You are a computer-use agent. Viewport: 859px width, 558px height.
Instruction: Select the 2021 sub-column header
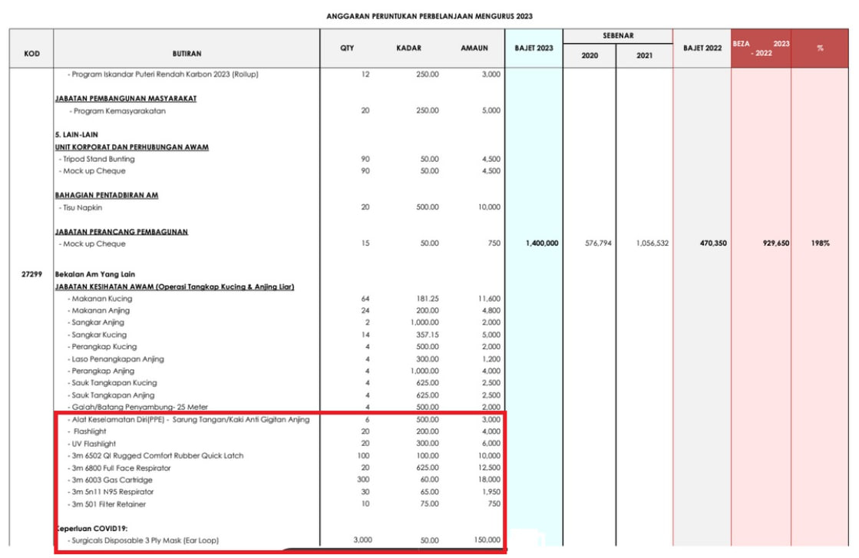(644, 56)
